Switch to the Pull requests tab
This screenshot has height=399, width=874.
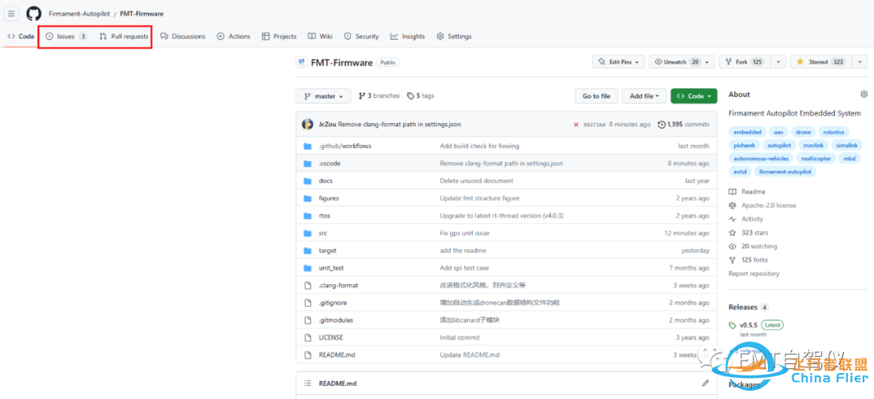[124, 36]
